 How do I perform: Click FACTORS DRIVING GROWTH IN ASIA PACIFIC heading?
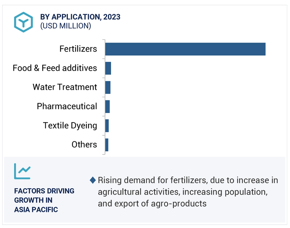pos(44,200)
